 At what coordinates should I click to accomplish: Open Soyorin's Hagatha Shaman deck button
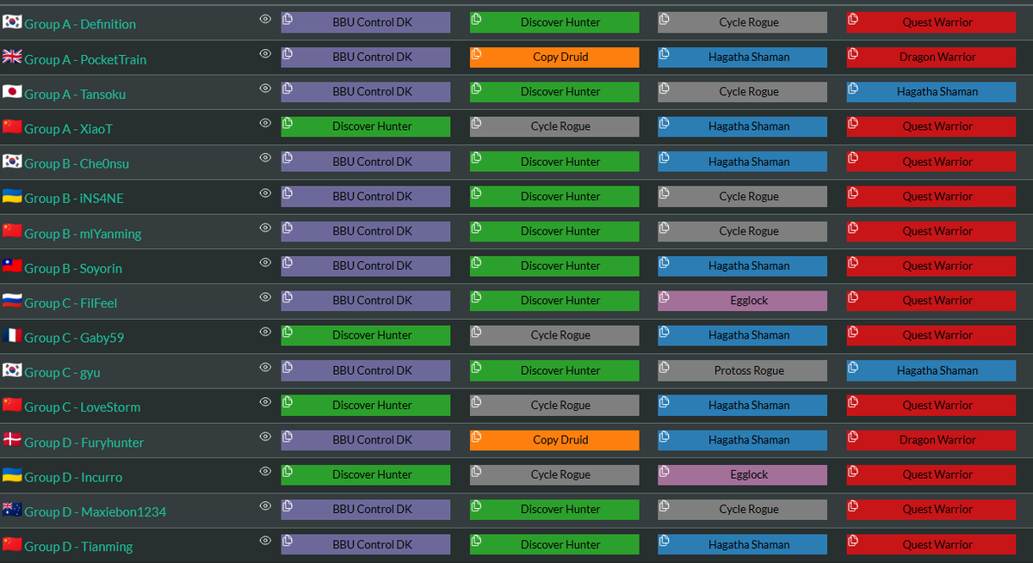742,266
